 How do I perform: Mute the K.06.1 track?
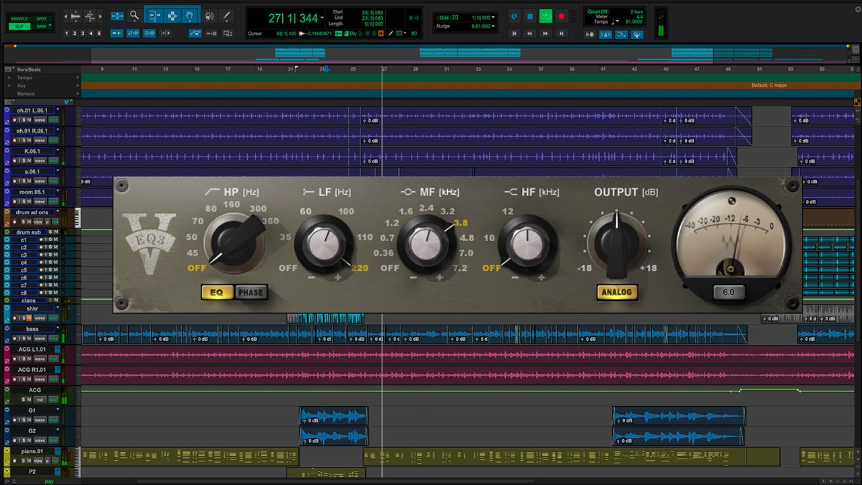[x=29, y=161]
